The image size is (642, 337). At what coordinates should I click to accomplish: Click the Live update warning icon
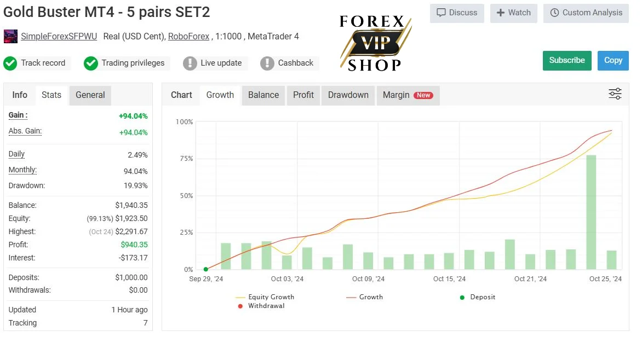point(190,63)
